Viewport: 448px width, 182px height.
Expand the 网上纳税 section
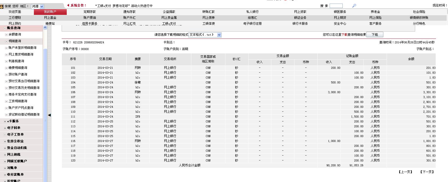(x=5, y=155)
